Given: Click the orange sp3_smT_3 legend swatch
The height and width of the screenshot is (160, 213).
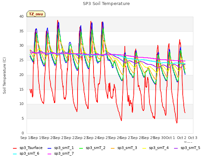Looking at the screenshot, I should [113, 148].
